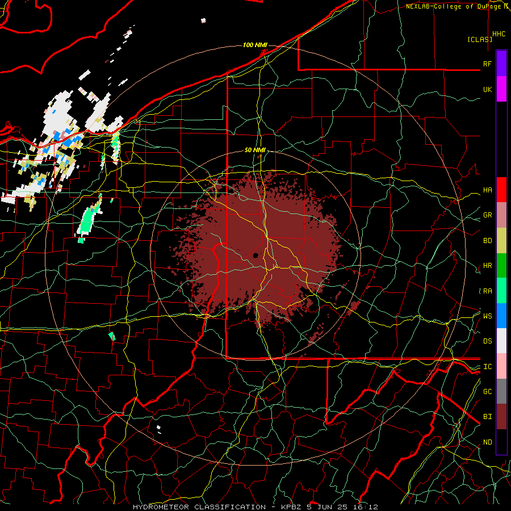Click the "[CLAS]" units label

(480, 39)
